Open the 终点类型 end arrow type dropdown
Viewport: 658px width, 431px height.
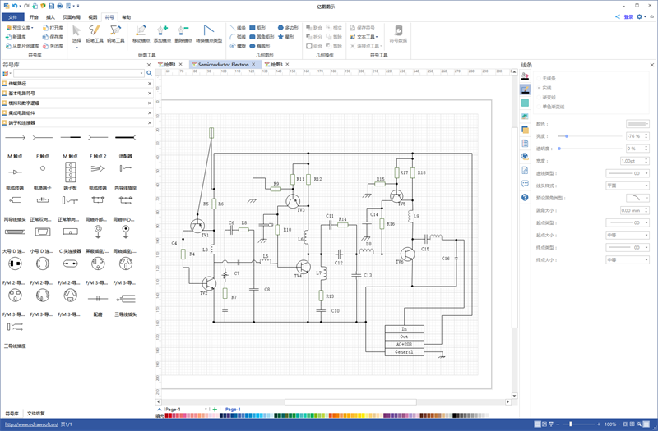(x=628, y=248)
